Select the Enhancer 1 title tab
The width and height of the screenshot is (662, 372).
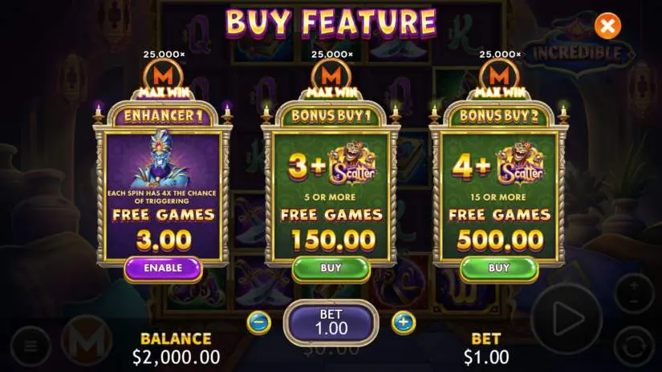click(x=163, y=116)
